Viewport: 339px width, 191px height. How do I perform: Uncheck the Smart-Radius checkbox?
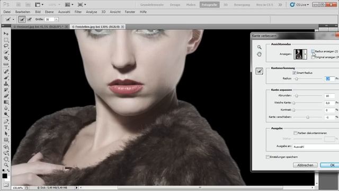pyautogui.click(x=294, y=73)
